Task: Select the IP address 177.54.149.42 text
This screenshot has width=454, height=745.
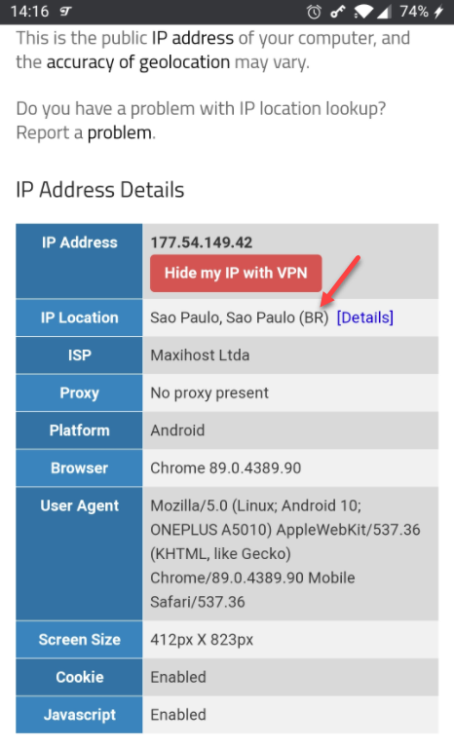Action: [202, 242]
